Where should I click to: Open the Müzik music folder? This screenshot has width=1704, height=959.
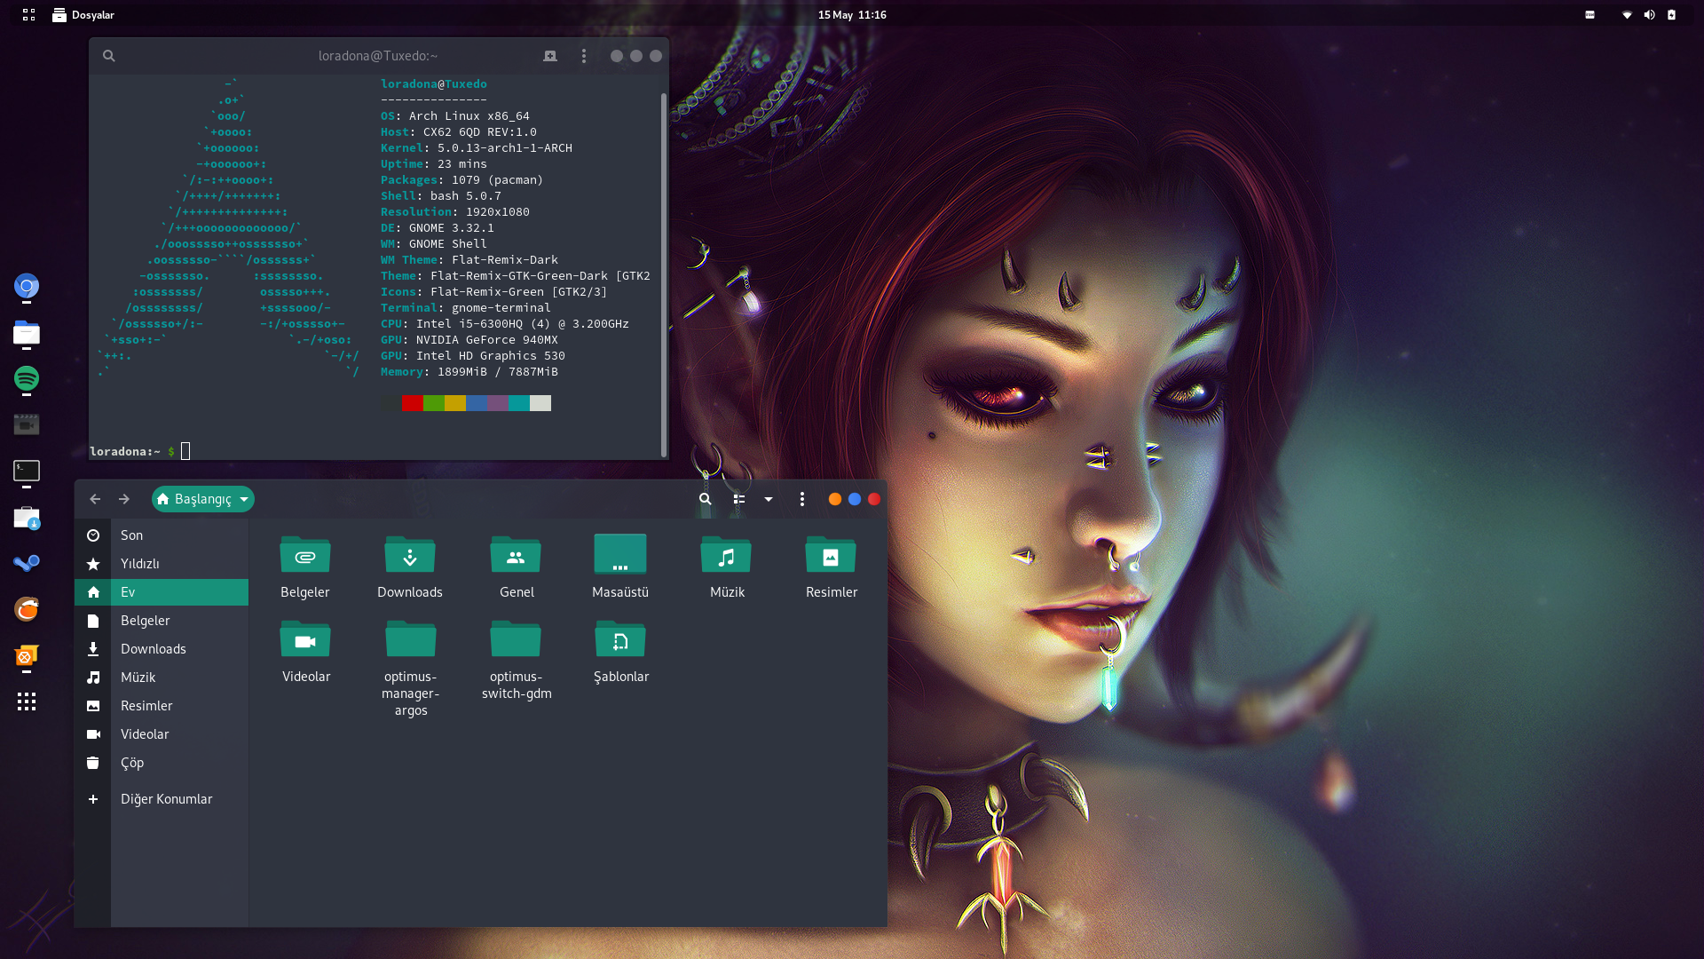click(x=726, y=555)
